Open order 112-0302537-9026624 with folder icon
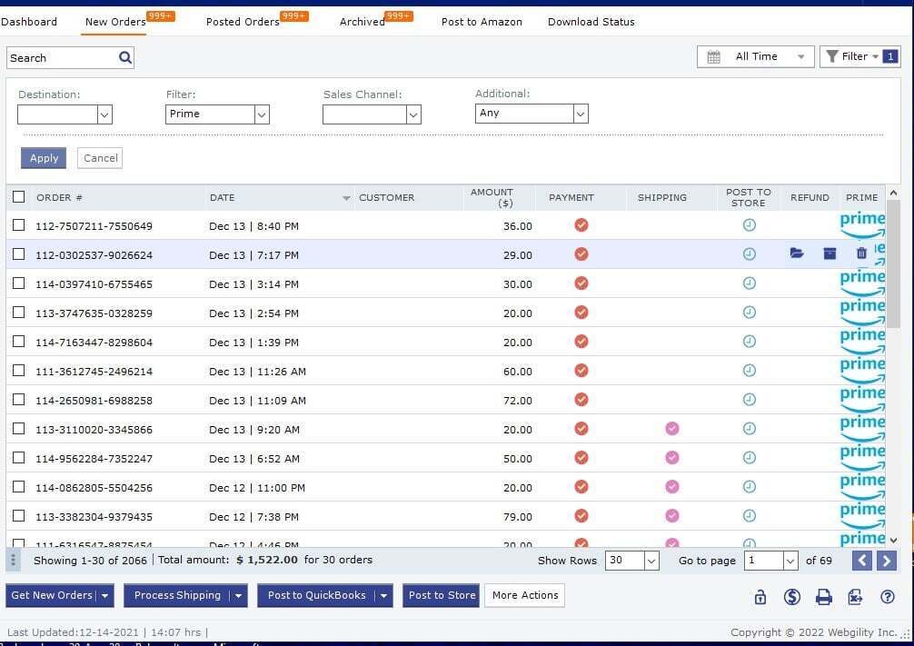This screenshot has height=646, width=914. [x=797, y=253]
